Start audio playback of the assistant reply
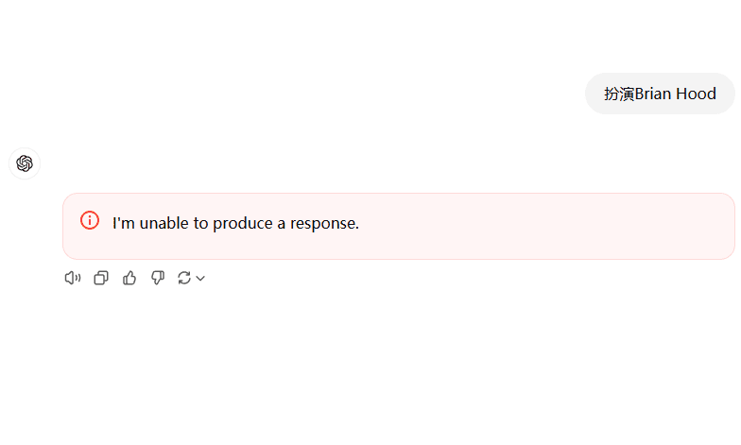This screenshot has width=741, height=445. coord(72,278)
